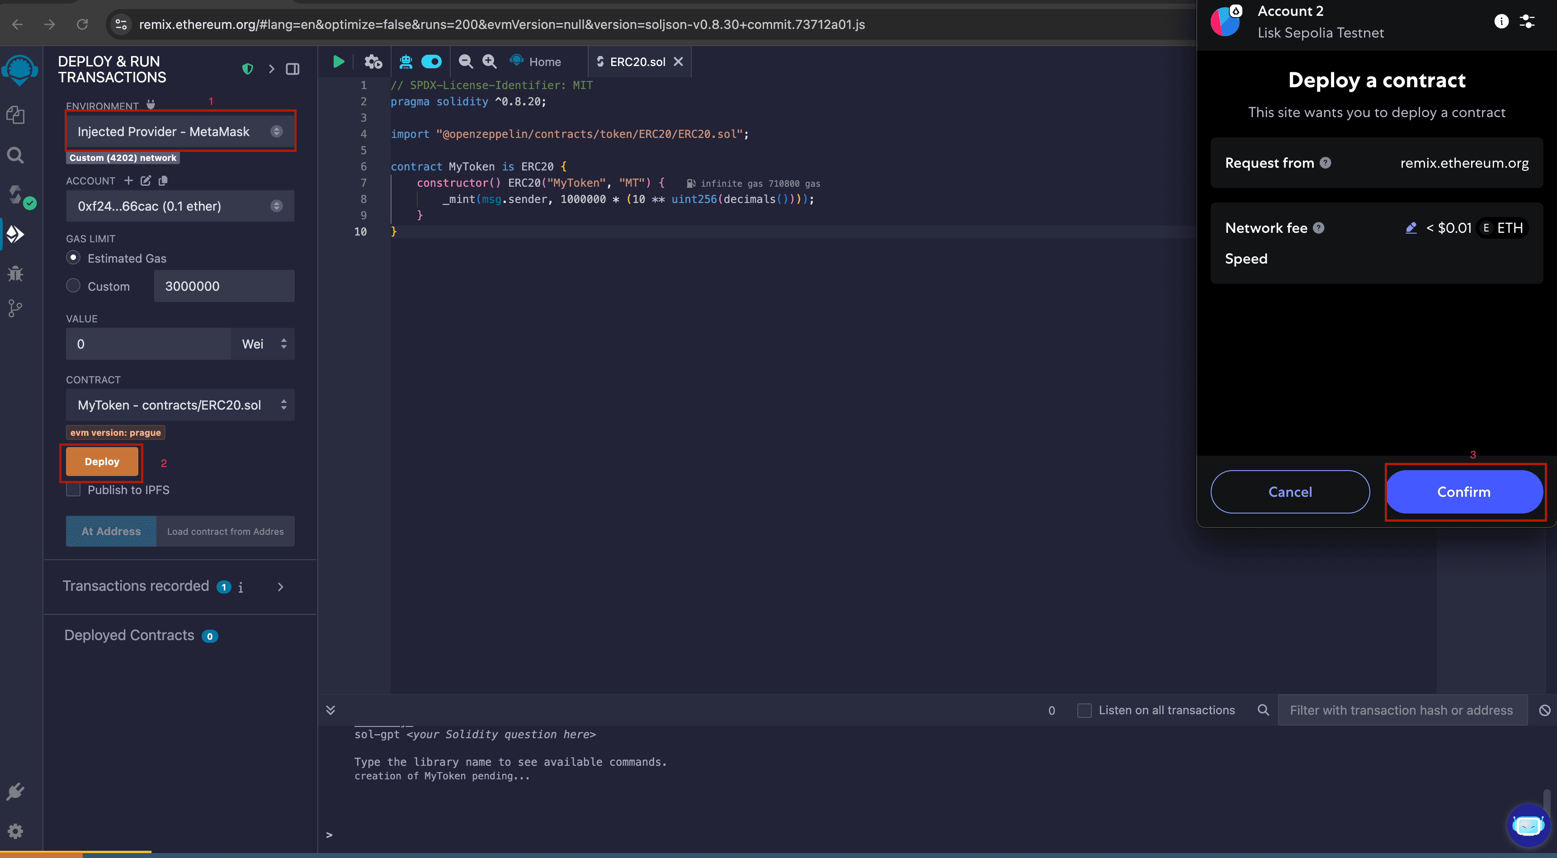Open the File Explorer sidebar icon
Screen dimensions: 1557x858
(15, 115)
